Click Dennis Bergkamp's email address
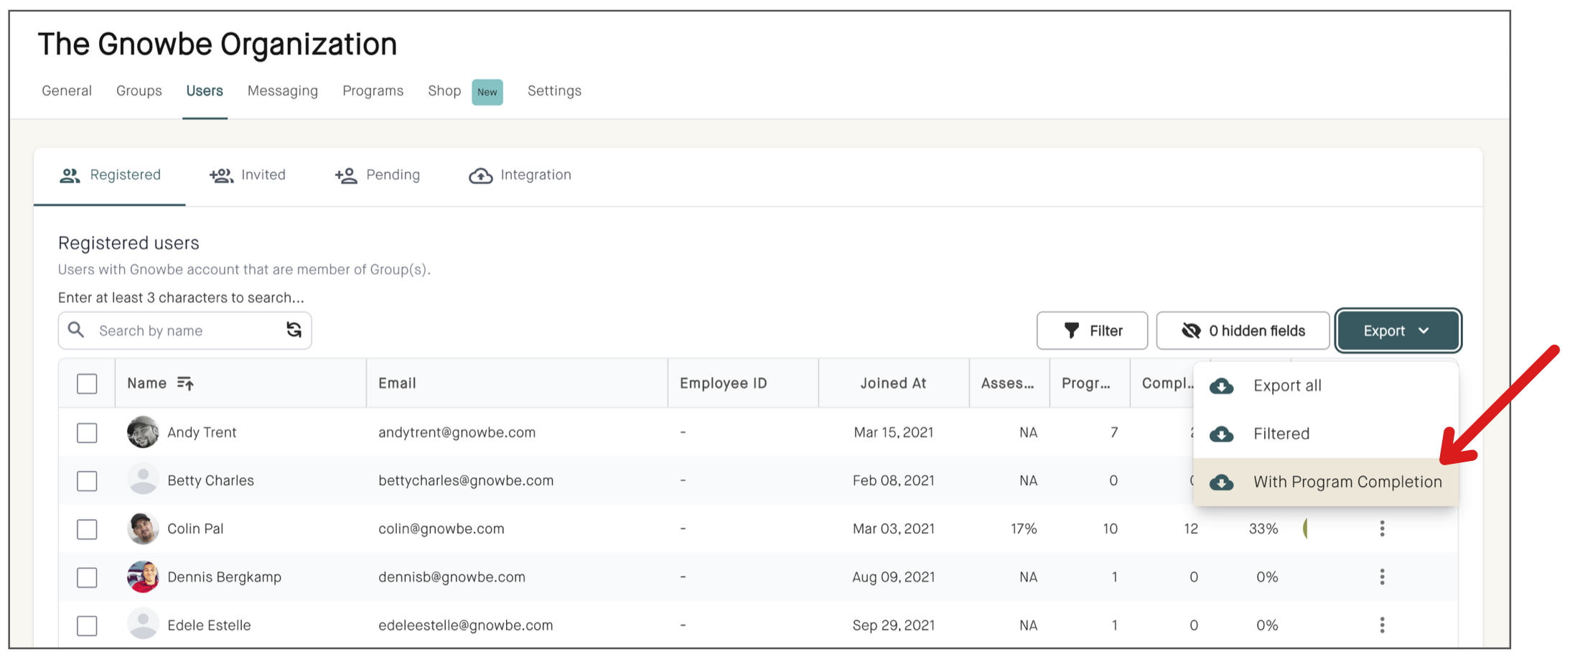Screen dimensions: 1570x672 452,577
